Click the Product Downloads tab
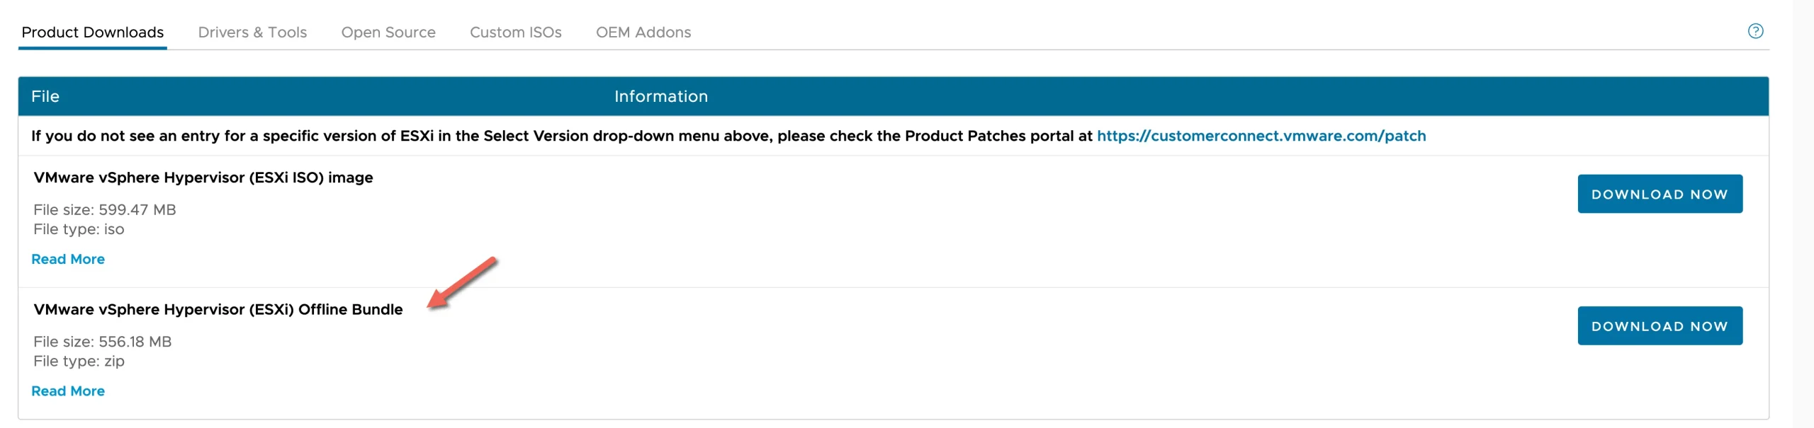This screenshot has width=1814, height=428. tap(93, 32)
